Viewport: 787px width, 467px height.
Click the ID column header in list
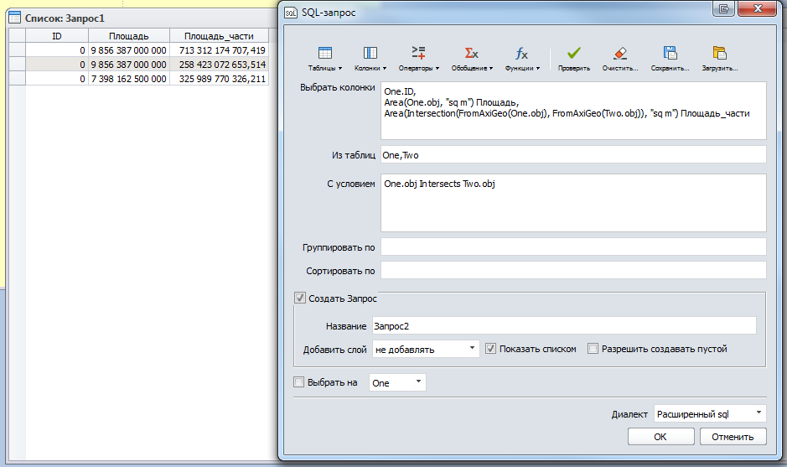coord(57,36)
